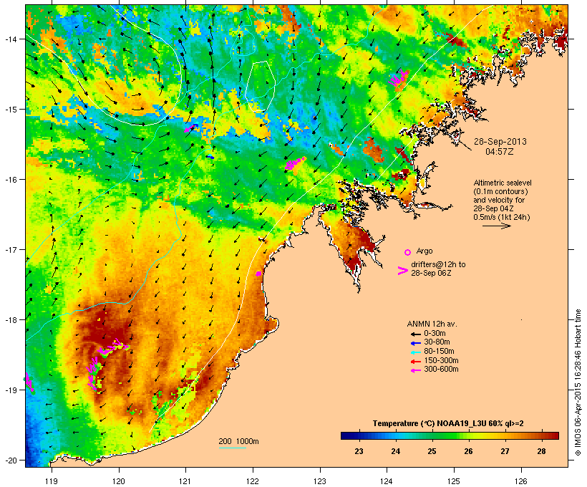Click the longitude axis label 119
The width and height of the screenshot is (587, 487).
[52, 481]
